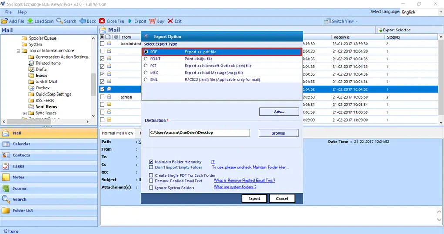Expand the Sync Issues tree node
This screenshot has width=444, height=234.
25,113
